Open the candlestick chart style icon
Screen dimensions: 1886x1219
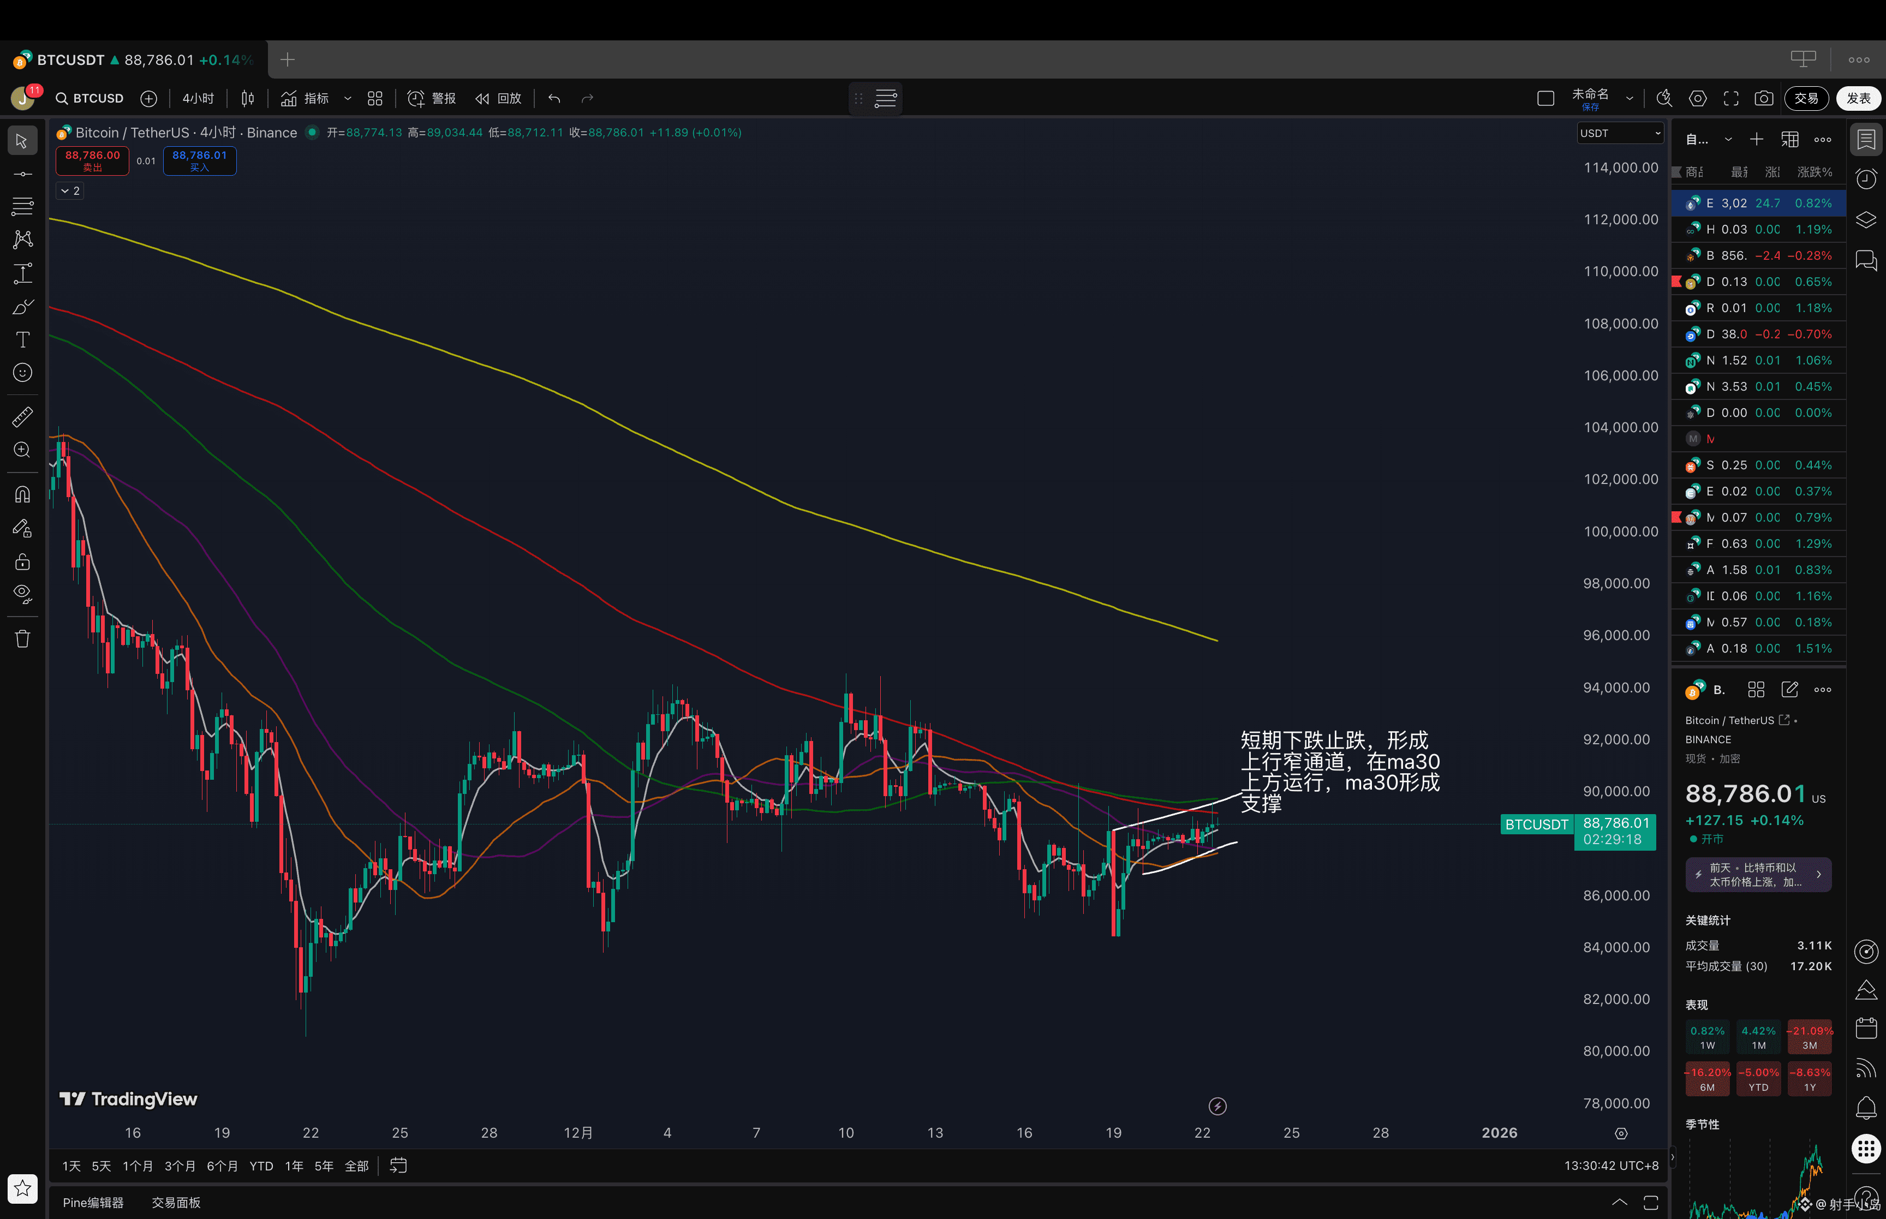pos(248,98)
